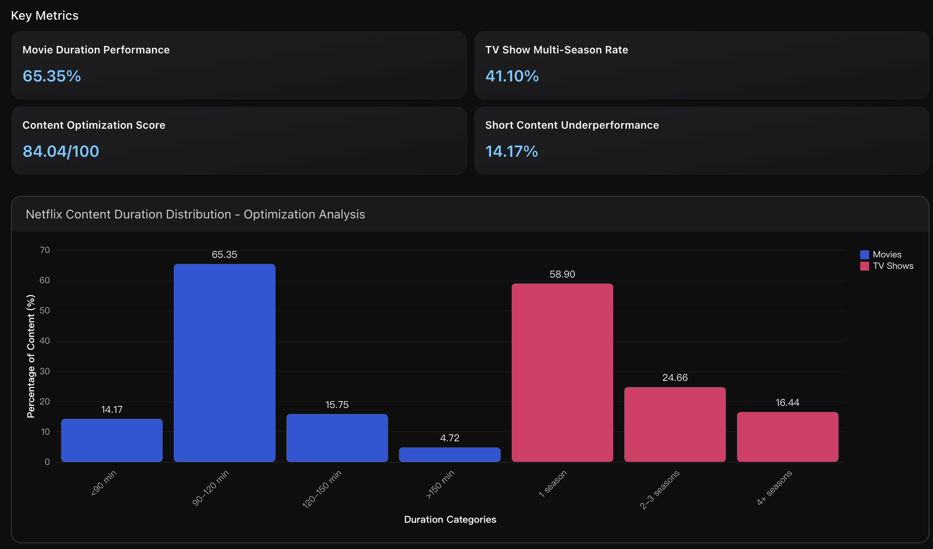Screen dimensions: 933x549
Task: Click the Short Content Underperformance percentage
Action: click(x=511, y=151)
